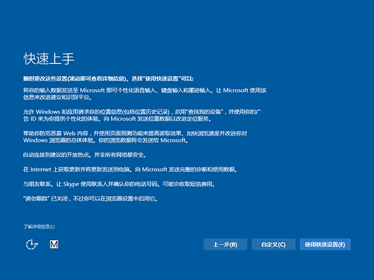Image resolution: width=374 pixels, height=280 pixels.
Task: Click the paragraph starting 将你的输入数据发送至 Microsoft
Action: coord(145,94)
